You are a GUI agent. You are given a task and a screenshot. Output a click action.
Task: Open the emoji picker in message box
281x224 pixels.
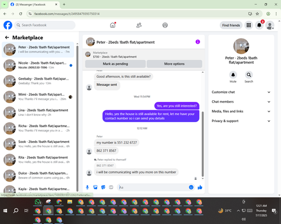click(x=191, y=187)
